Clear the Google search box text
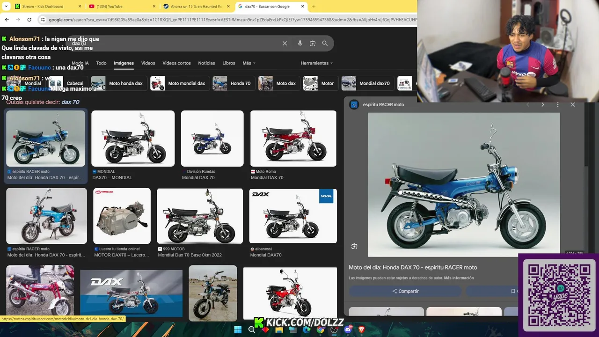This screenshot has width=599, height=337. pyautogui.click(x=285, y=43)
